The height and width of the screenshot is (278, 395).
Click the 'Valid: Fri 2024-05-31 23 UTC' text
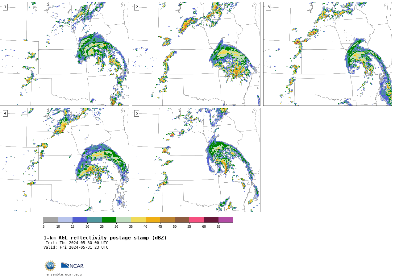[76, 247]
